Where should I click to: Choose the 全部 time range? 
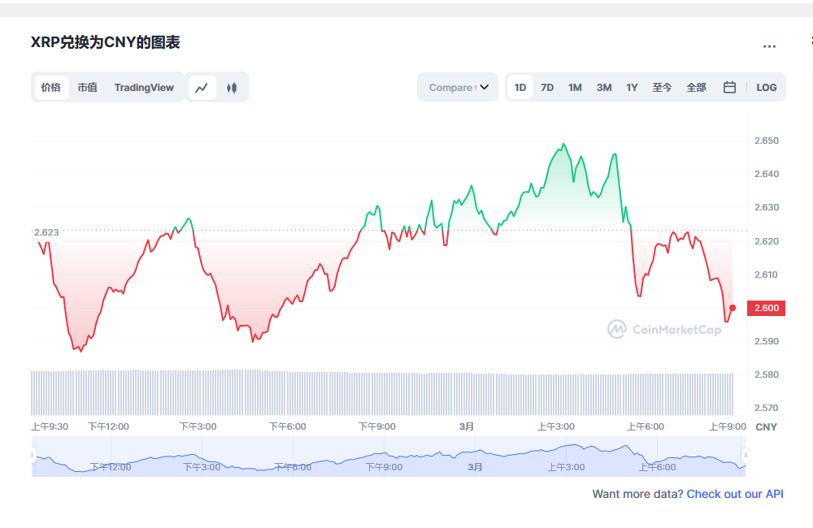(696, 87)
